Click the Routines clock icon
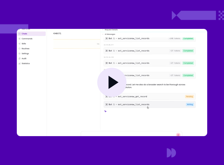The width and height of the screenshot is (224, 165). click(19, 49)
